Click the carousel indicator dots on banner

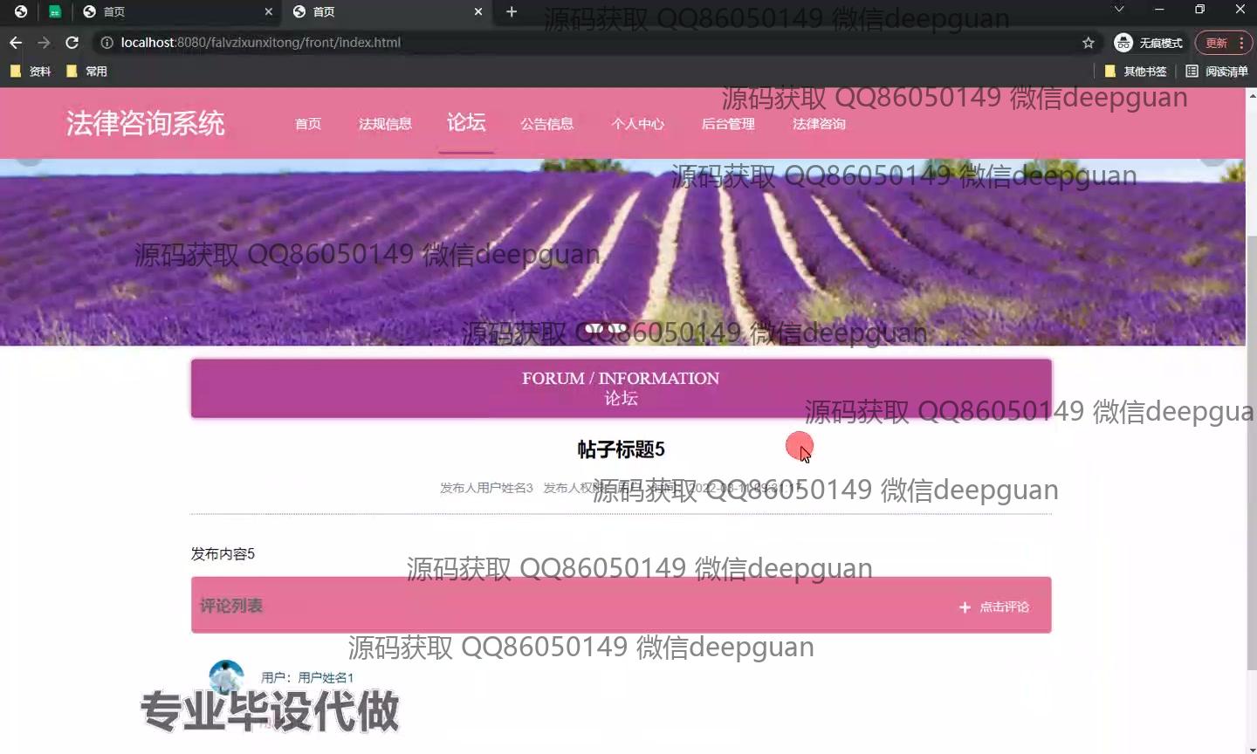(x=606, y=329)
